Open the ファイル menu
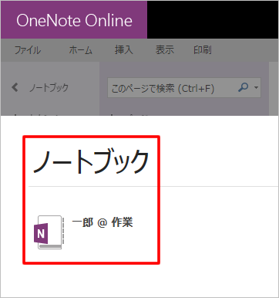Viewport: 279px width, 298px height. [x=28, y=50]
